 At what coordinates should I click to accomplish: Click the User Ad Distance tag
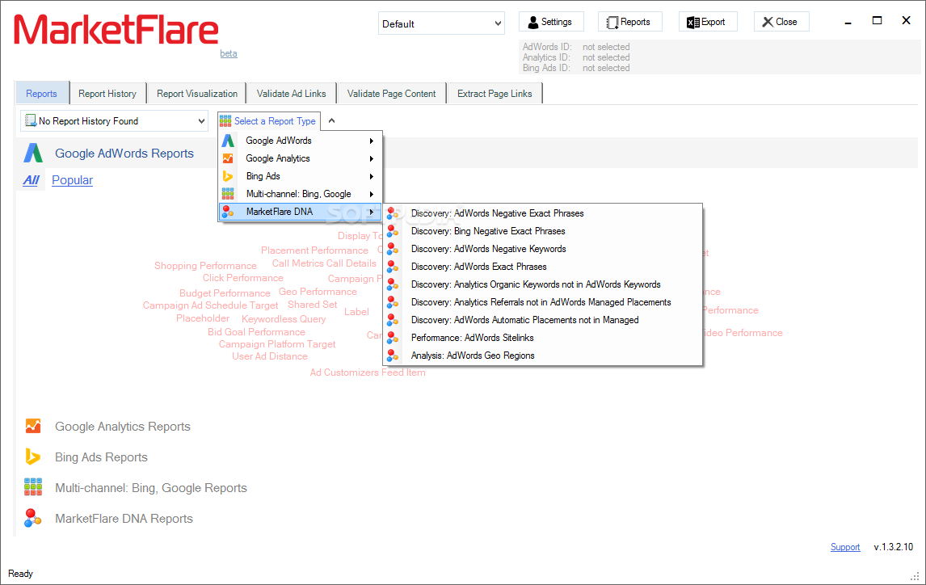269,356
